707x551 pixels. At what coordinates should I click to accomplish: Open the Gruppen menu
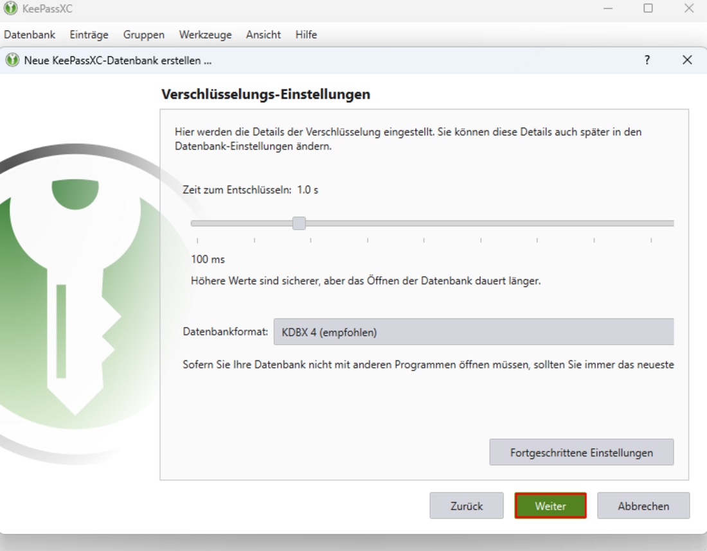(144, 35)
